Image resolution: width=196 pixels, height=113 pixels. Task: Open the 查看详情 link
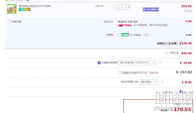154,73
